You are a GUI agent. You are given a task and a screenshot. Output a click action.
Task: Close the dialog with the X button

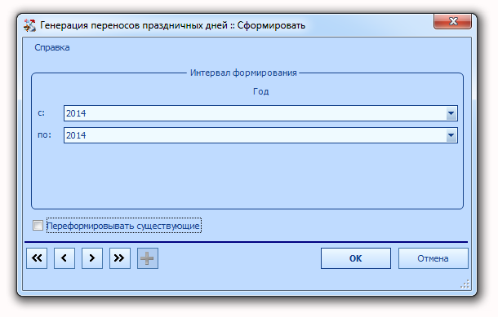452,21
